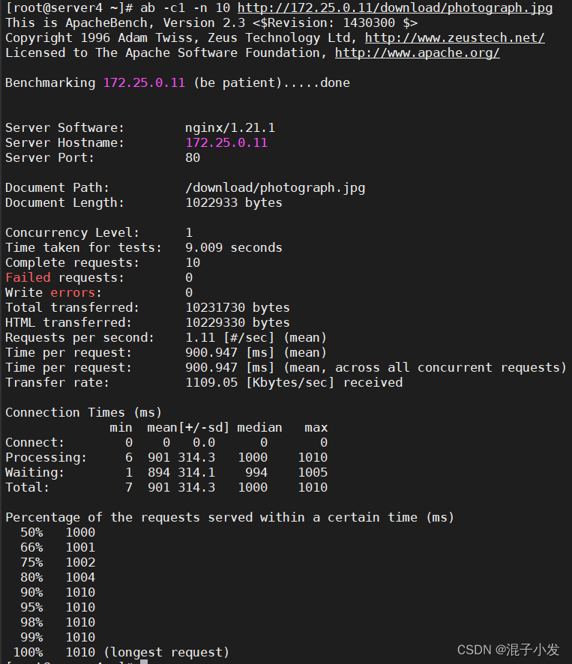
Task: Click the Server Port value 80
Action: 193,158
